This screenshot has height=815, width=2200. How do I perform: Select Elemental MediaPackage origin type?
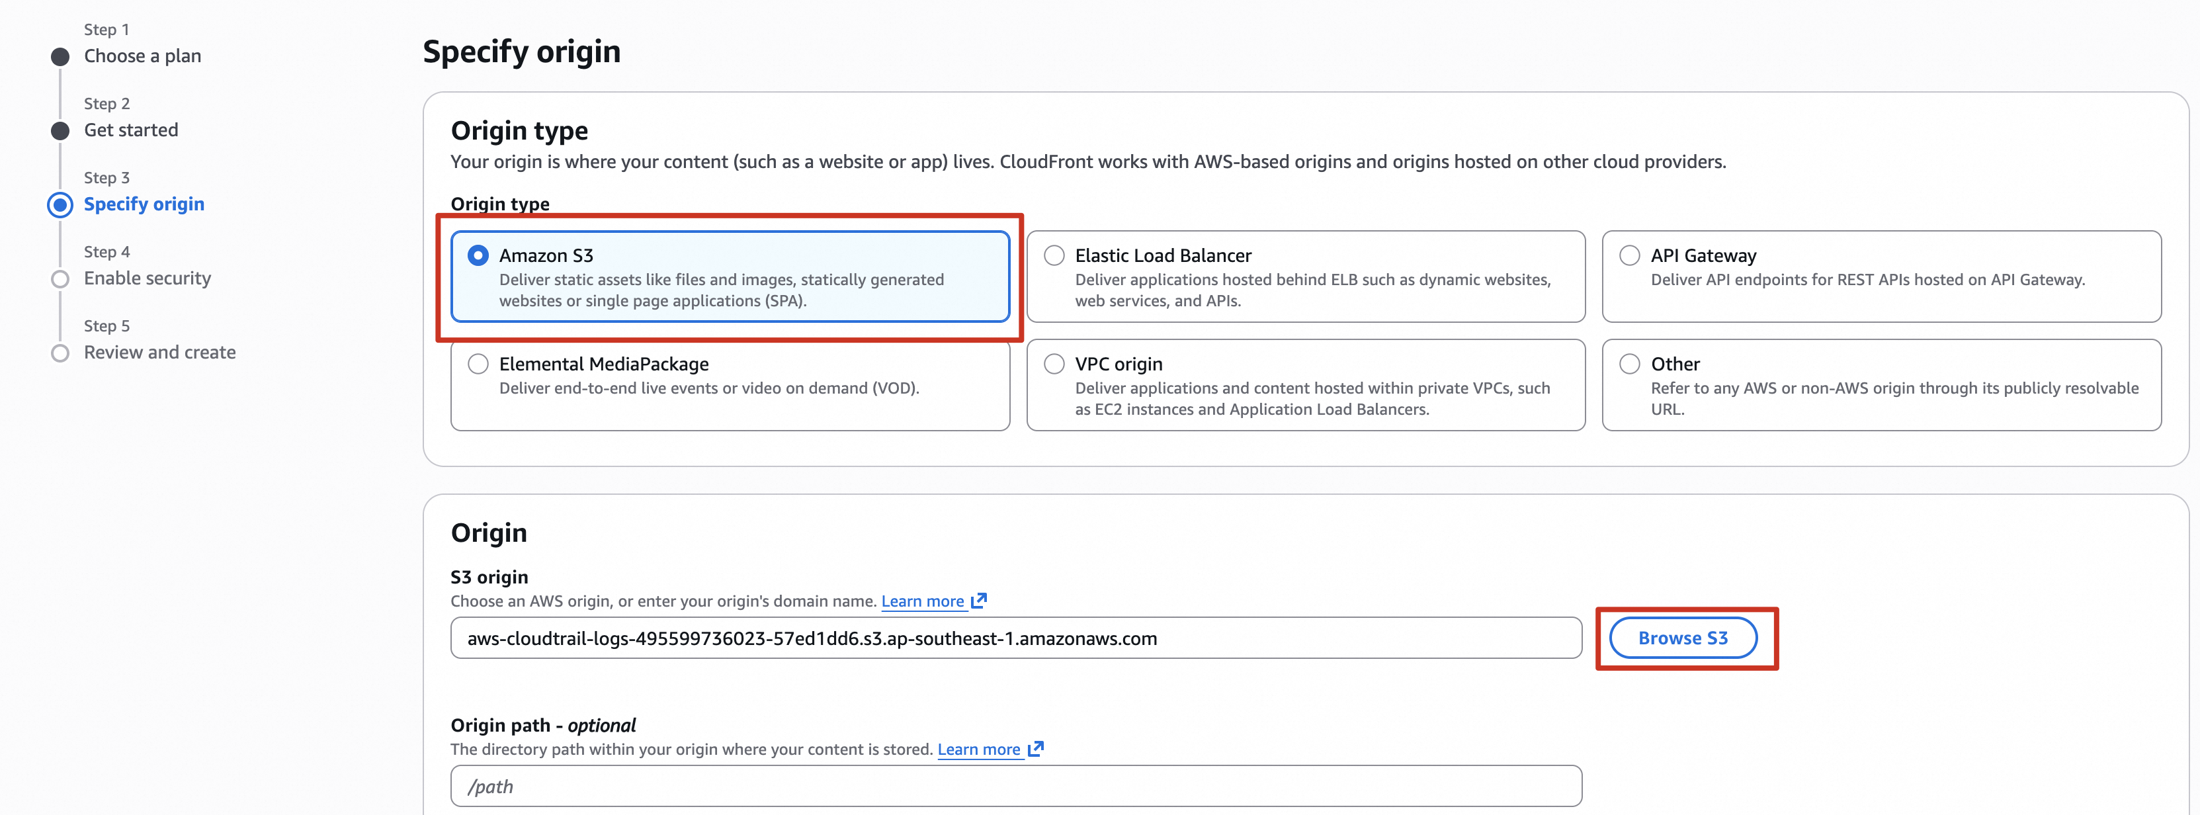coord(478,364)
